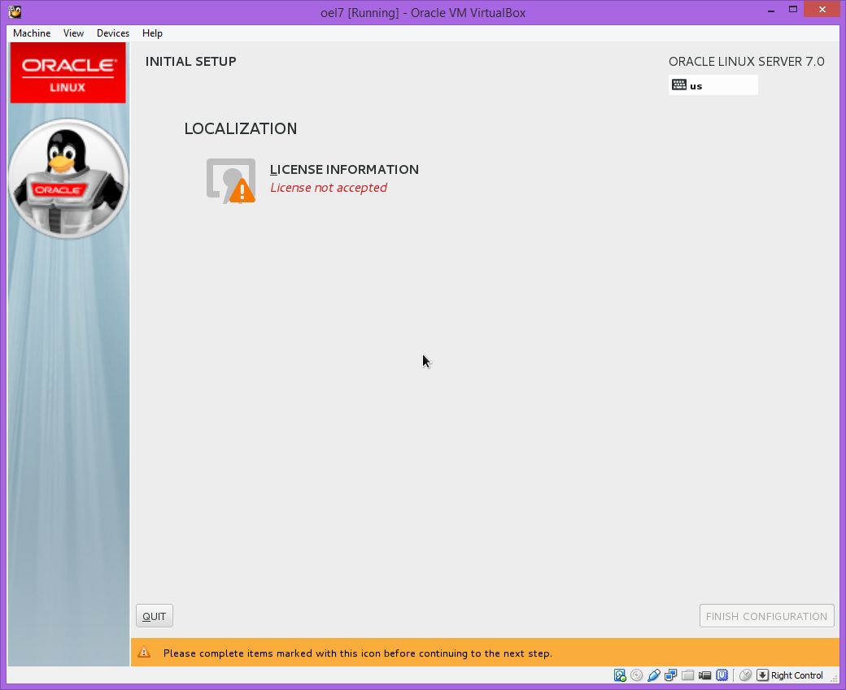Click the FINISH CONFIGURATION button
The height and width of the screenshot is (690, 846).
pyautogui.click(x=766, y=616)
